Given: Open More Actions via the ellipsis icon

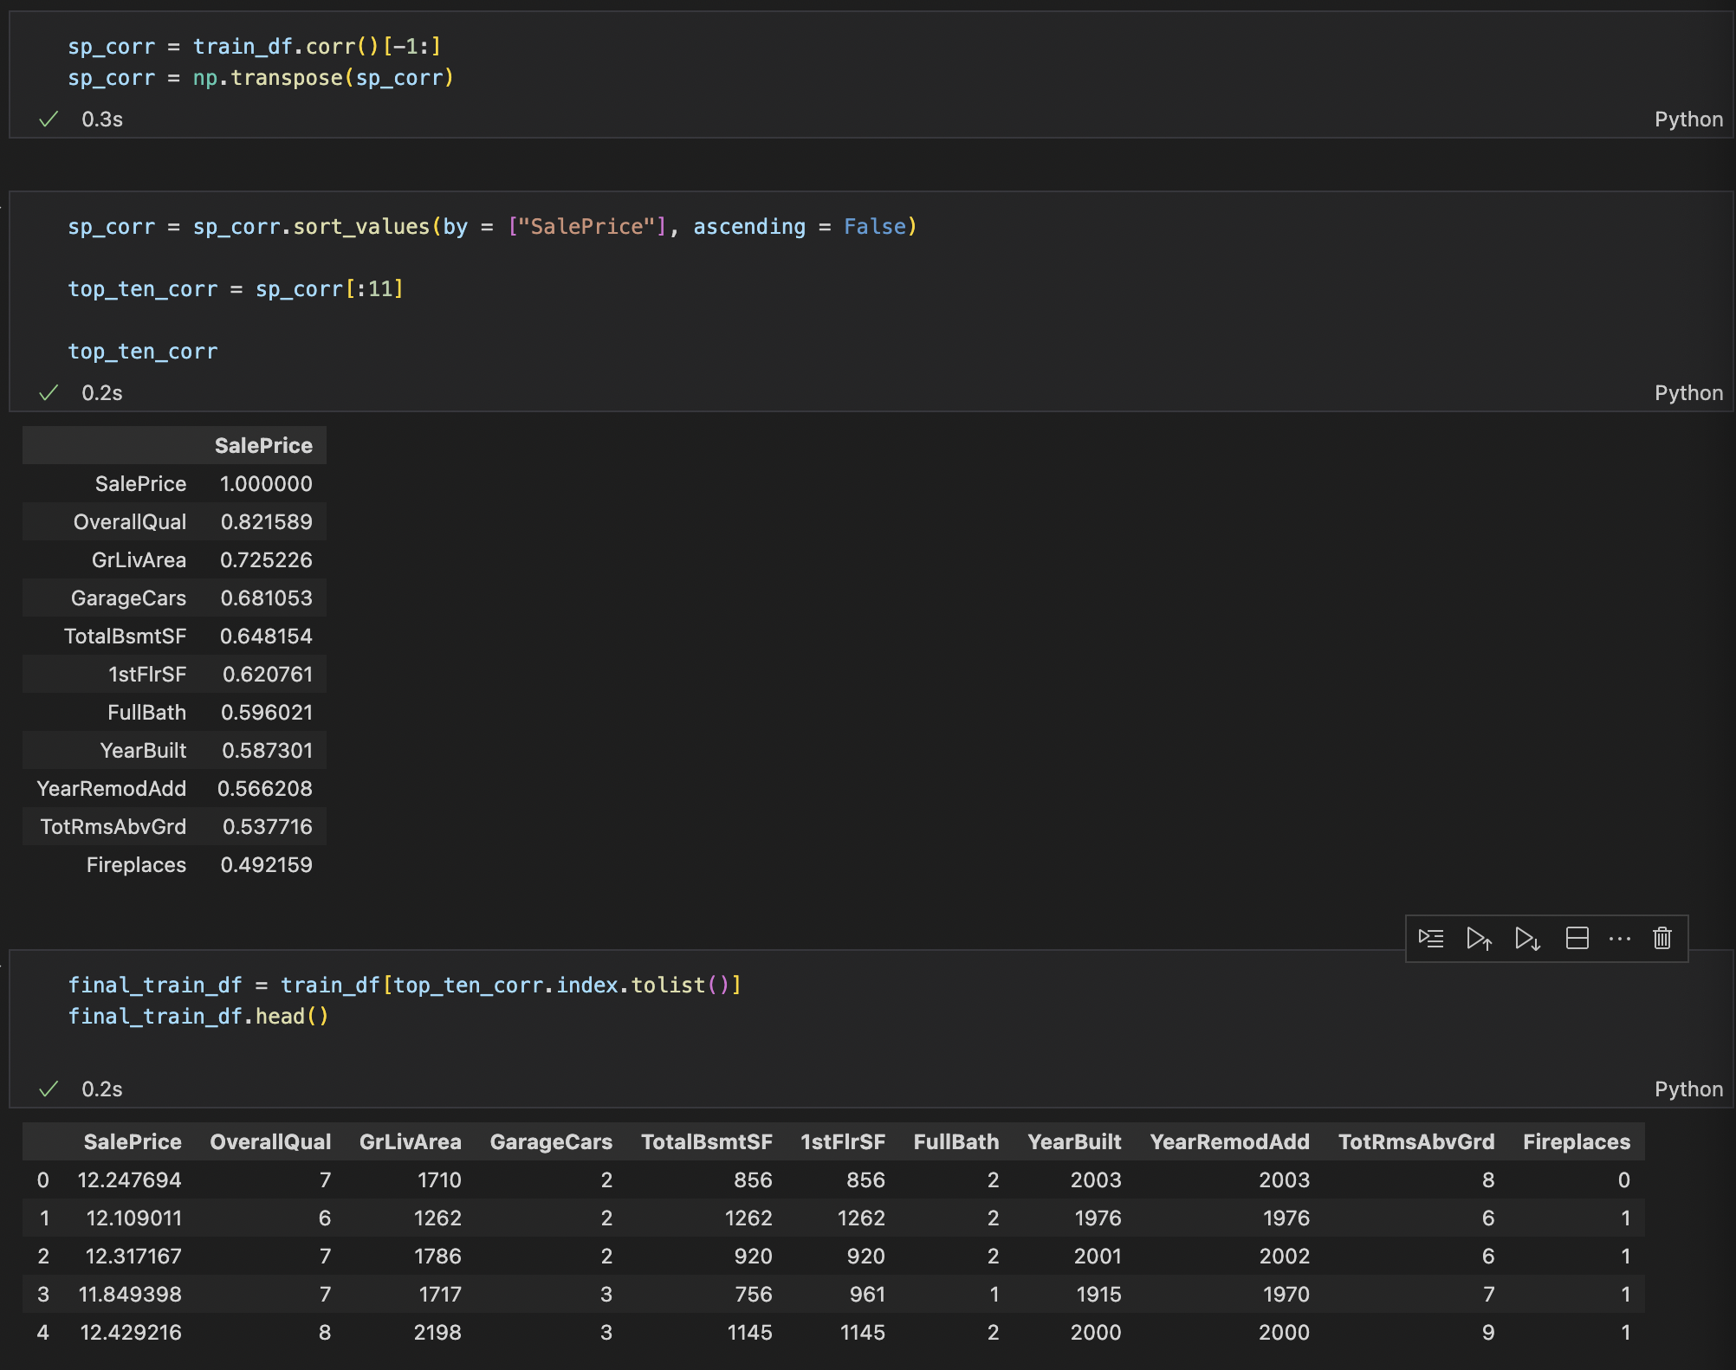Looking at the screenshot, I should point(1619,938).
